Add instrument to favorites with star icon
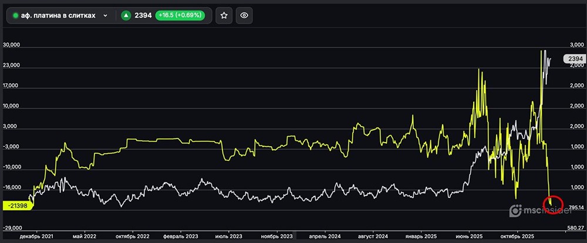The height and width of the screenshot is (243, 587). [x=223, y=16]
